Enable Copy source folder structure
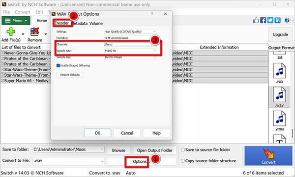 point(182,161)
